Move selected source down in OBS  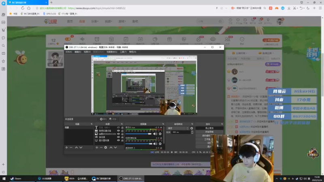[115, 148]
